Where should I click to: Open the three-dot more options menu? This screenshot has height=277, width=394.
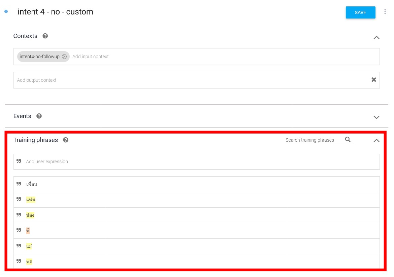click(385, 11)
